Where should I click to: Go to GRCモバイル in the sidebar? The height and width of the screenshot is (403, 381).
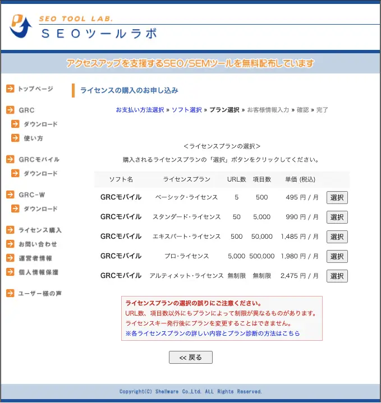tap(39, 159)
